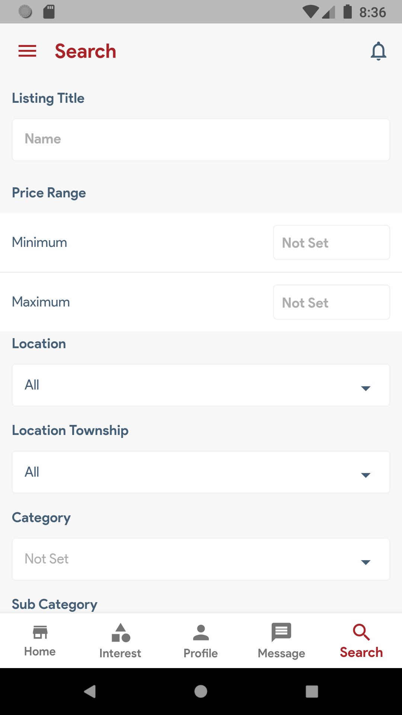
Task: Tap the Android back navigation button
Action: pos(90,691)
